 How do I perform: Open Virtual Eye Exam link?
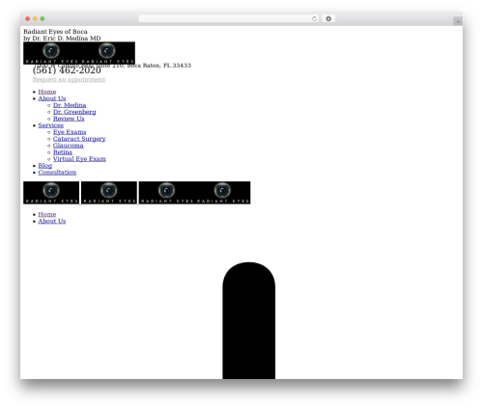(79, 159)
